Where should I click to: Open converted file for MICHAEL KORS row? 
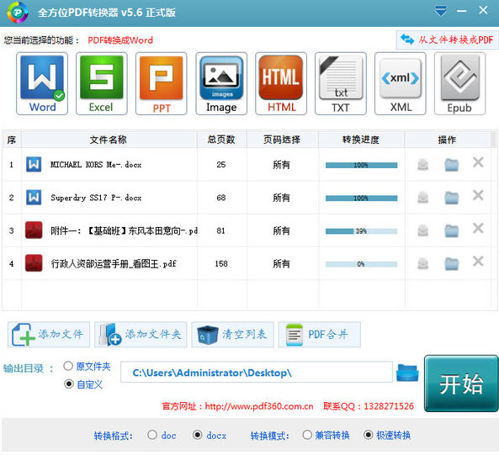(423, 164)
